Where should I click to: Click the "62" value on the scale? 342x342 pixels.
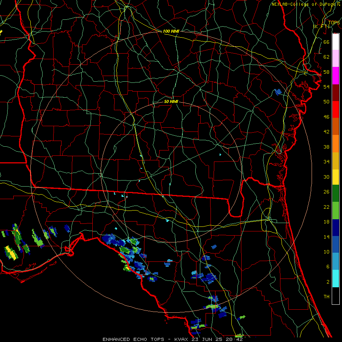(x=326, y=57)
